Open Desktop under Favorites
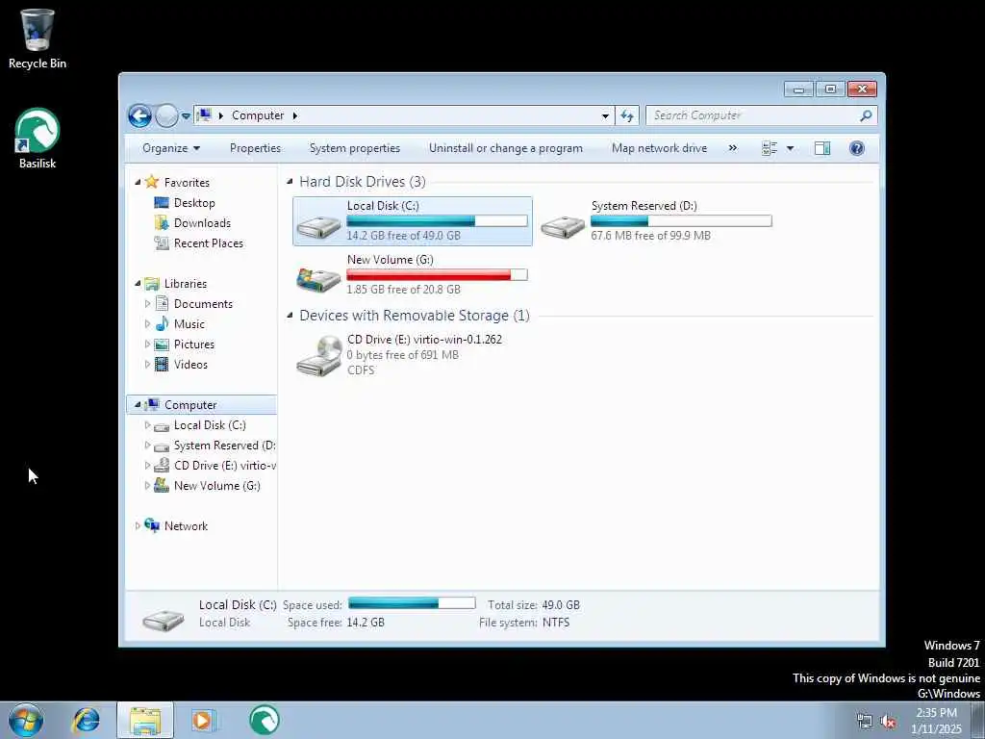This screenshot has height=739, width=985. click(x=194, y=203)
